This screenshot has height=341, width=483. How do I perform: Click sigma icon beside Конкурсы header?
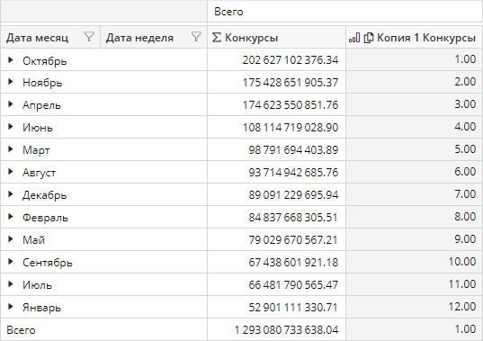click(216, 38)
